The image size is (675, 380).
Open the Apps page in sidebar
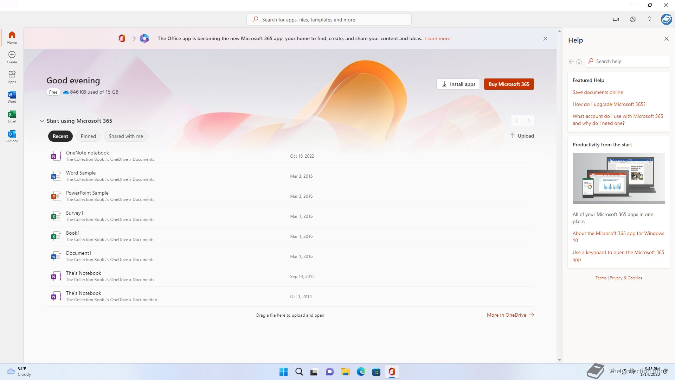tap(12, 77)
